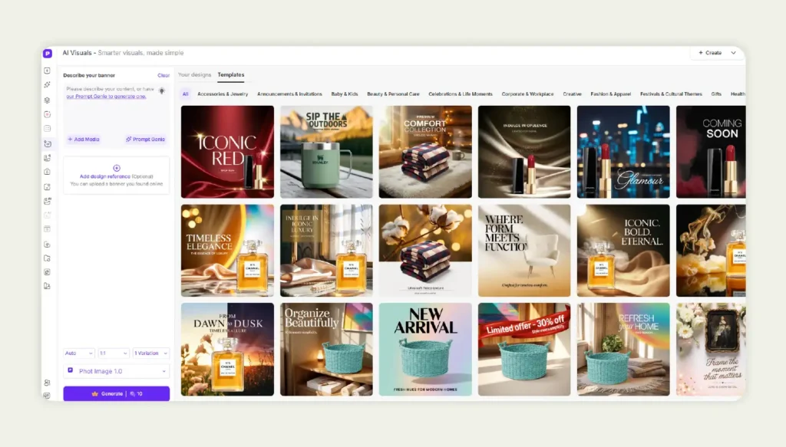
Task: Open the Phot Image 1.0 model selector
Action: 117,371
